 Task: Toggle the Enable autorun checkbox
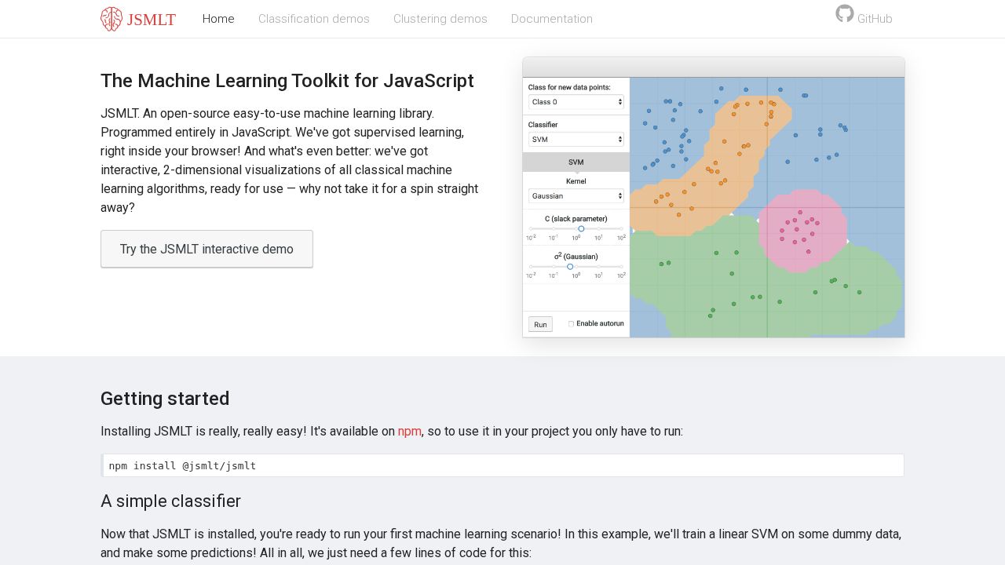(x=571, y=323)
